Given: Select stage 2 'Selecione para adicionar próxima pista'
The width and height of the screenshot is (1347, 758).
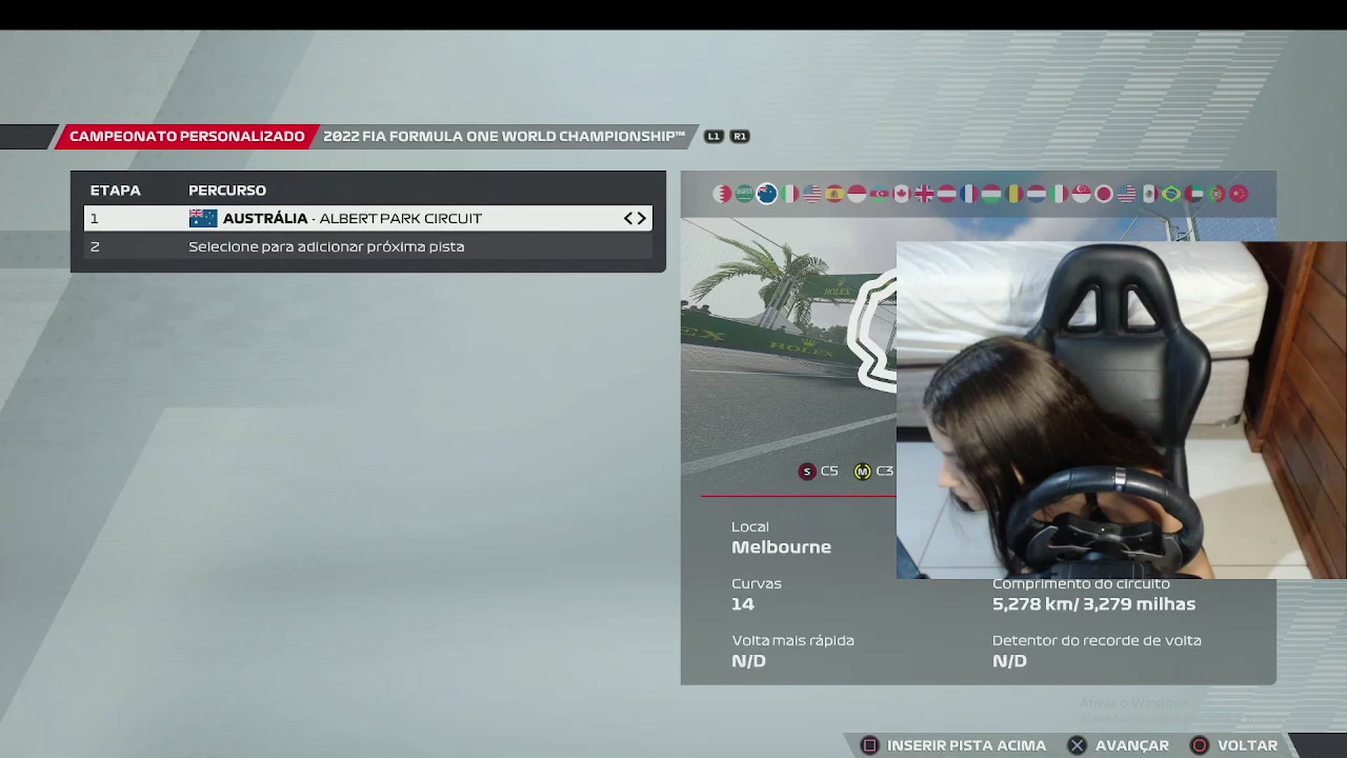Looking at the screenshot, I should coord(368,247).
